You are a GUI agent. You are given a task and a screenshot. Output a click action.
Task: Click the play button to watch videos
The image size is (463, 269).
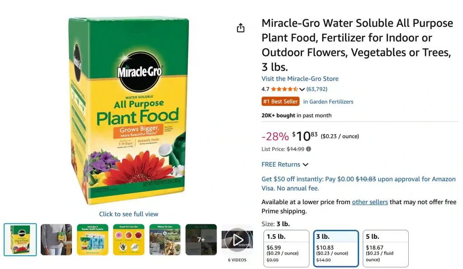(x=237, y=240)
